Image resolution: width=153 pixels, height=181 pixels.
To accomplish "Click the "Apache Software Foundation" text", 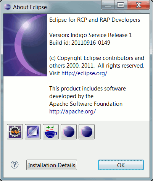I will (x=86, y=104).
